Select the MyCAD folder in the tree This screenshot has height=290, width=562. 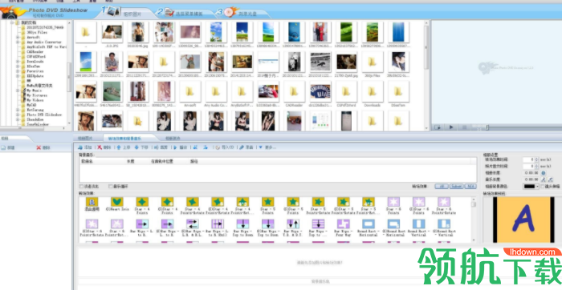(x=31, y=105)
